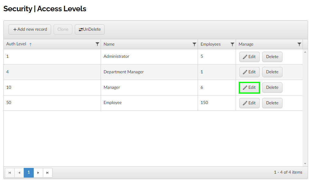
Task: Delete the Administrator access level
Action: (272, 57)
